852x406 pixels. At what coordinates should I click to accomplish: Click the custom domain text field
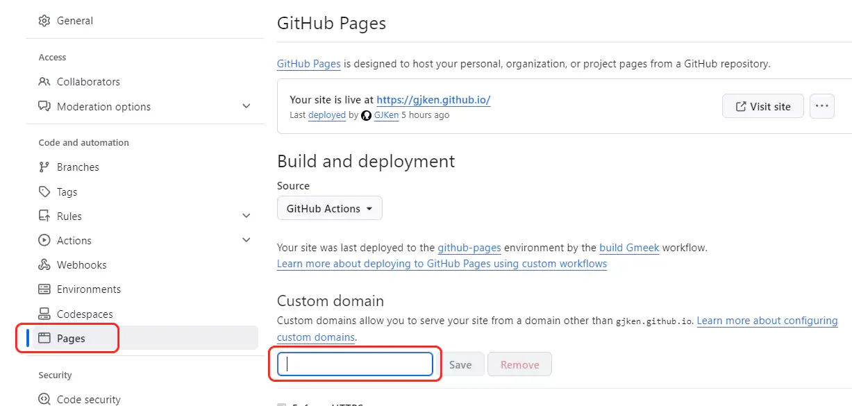pos(355,364)
